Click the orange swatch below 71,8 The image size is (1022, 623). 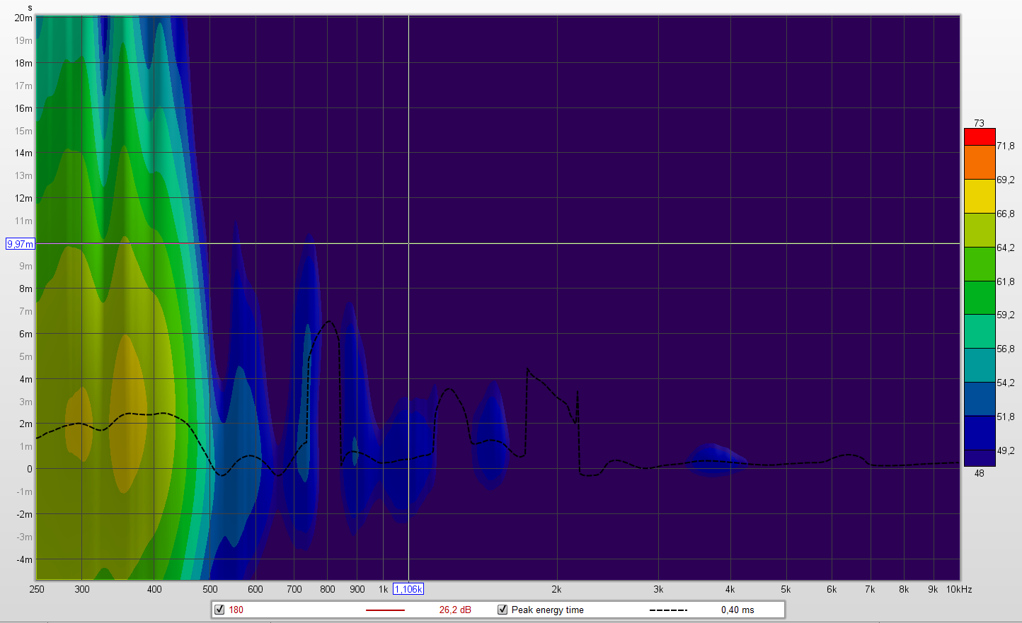point(980,163)
